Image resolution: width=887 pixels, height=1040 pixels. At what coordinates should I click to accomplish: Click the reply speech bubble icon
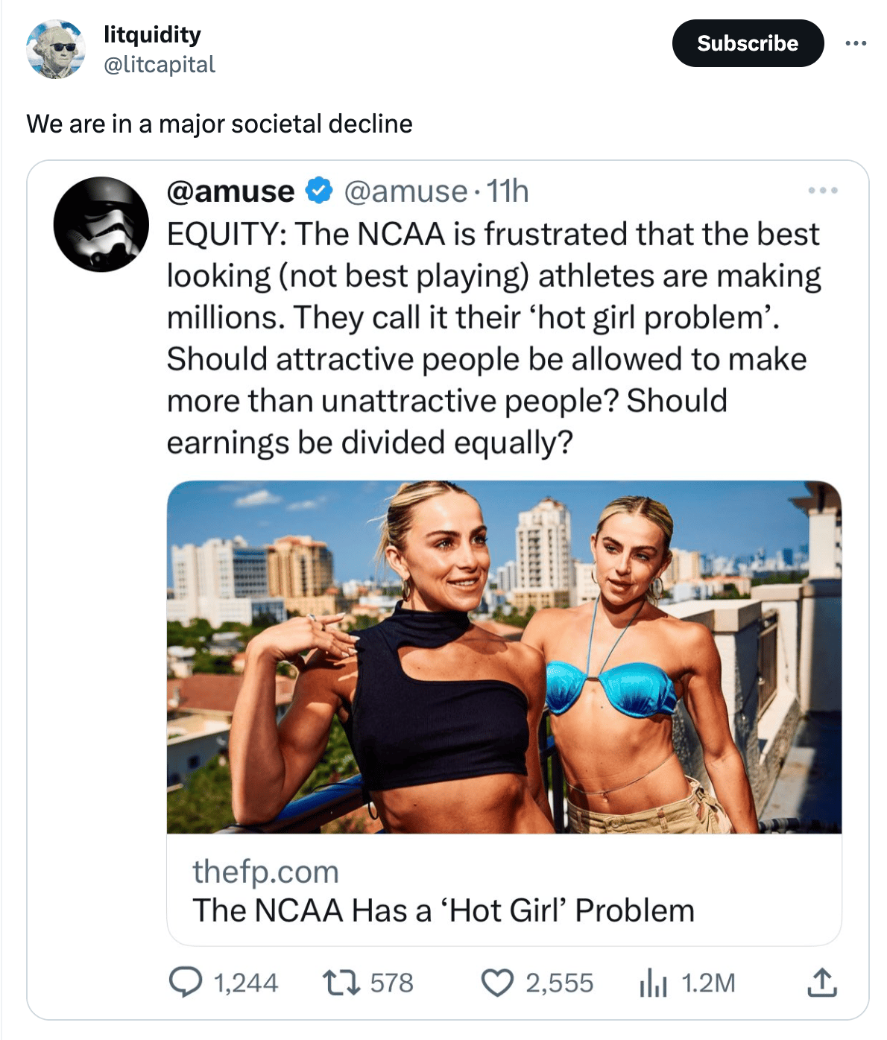(x=185, y=982)
